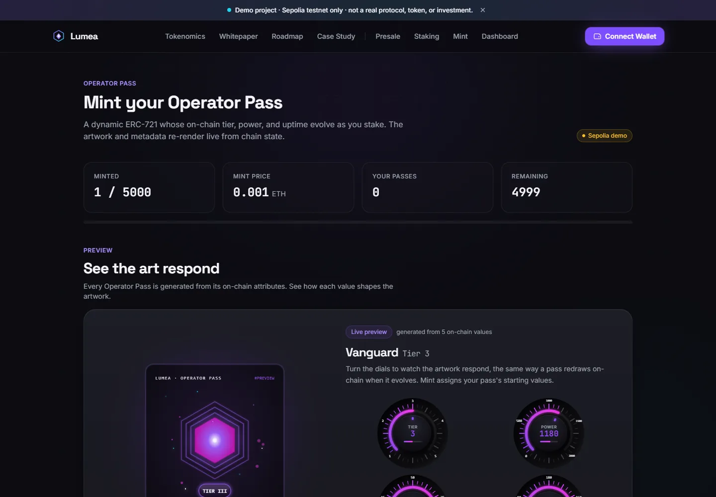Open the Whitepaper nav link
716x497 pixels.
239,36
